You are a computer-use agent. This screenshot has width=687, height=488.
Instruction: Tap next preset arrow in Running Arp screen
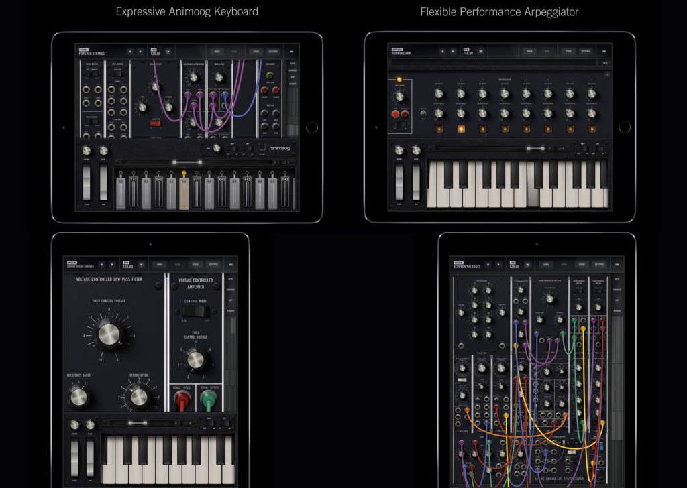(x=453, y=52)
